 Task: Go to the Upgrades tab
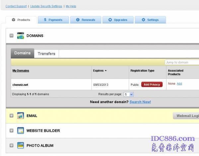(118, 20)
